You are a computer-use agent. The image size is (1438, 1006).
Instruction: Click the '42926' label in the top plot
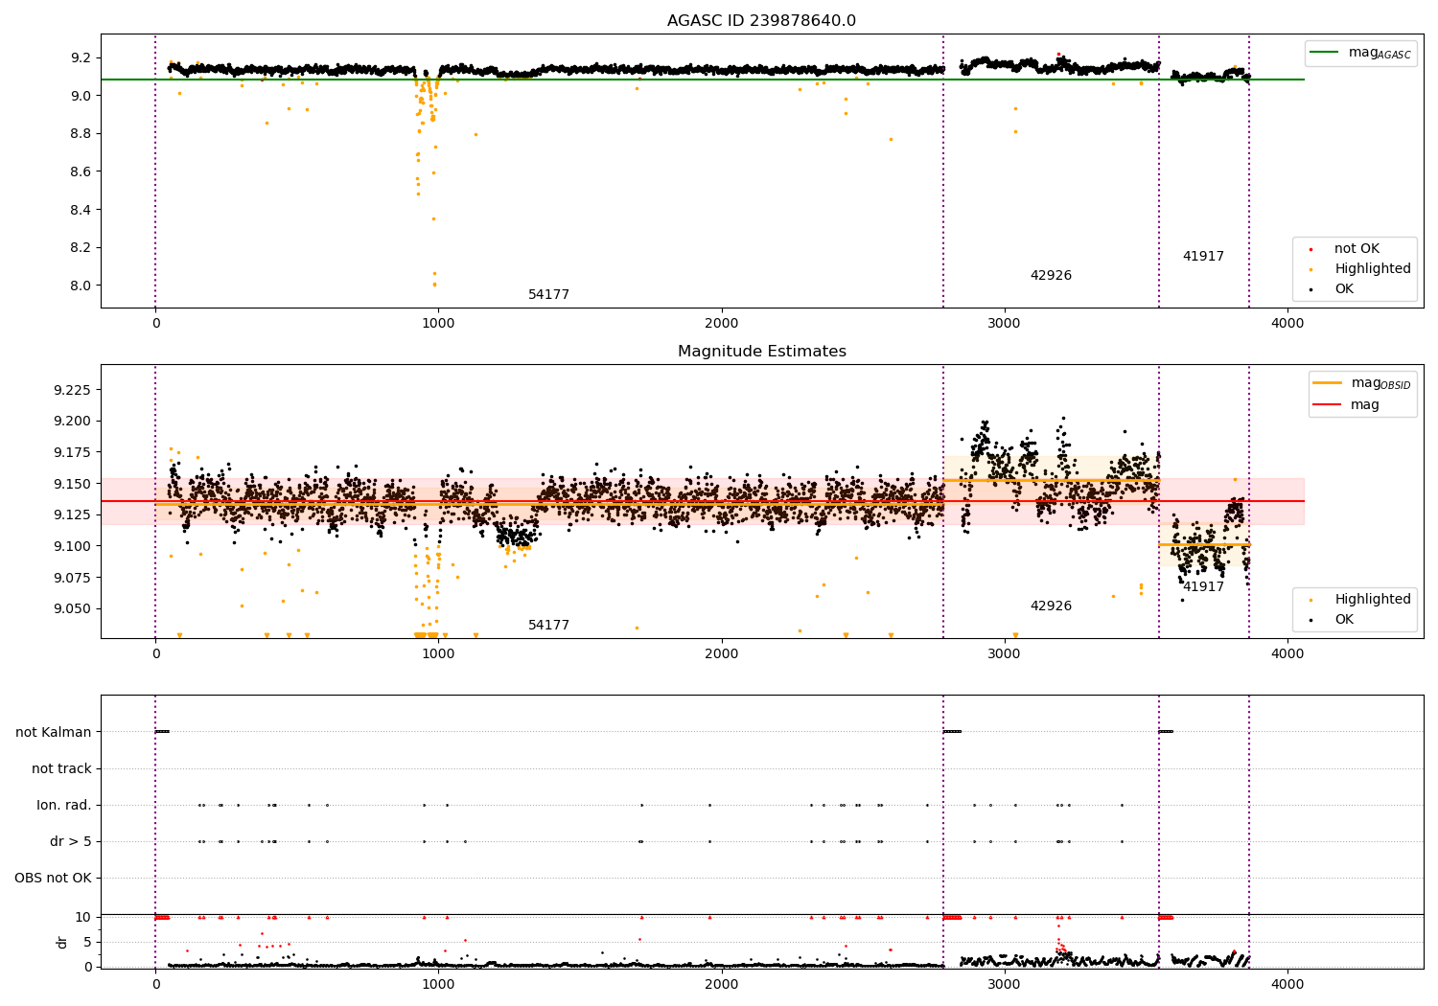[1051, 276]
